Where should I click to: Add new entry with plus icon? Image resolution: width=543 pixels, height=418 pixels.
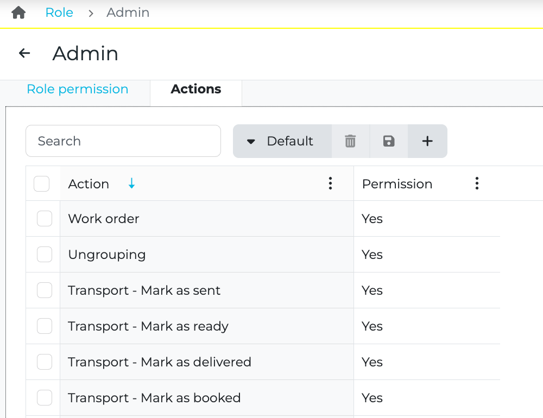[427, 141]
